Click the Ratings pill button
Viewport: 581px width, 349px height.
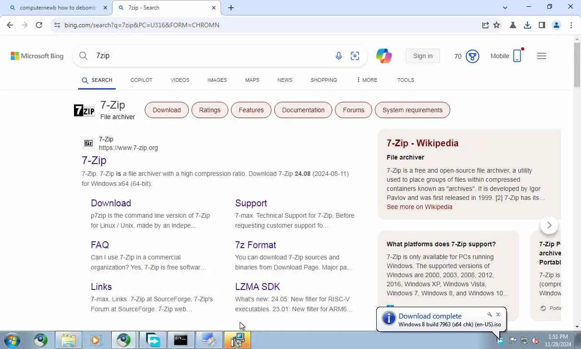pyautogui.click(x=210, y=110)
